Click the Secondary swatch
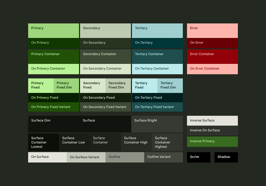Screen dimensions: 266x186 105,30
